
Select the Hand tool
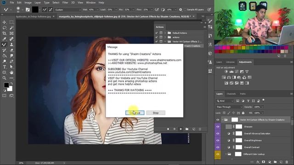(11, 72)
